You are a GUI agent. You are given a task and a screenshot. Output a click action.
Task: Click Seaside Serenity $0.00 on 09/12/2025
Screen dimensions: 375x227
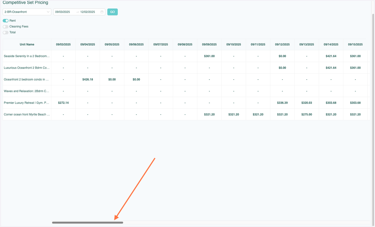click(282, 56)
